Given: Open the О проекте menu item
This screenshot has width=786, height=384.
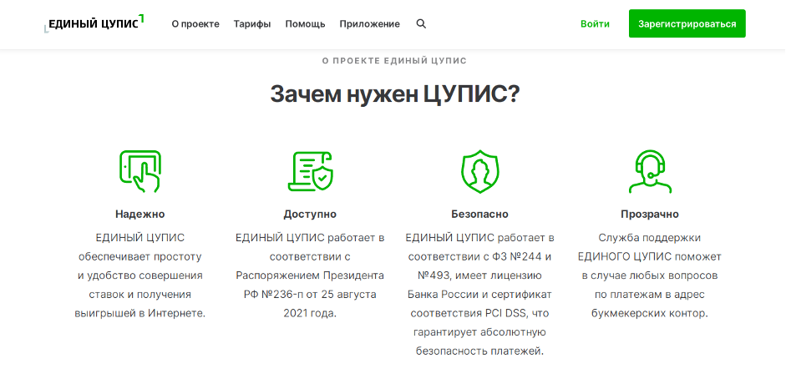Looking at the screenshot, I should pos(195,24).
